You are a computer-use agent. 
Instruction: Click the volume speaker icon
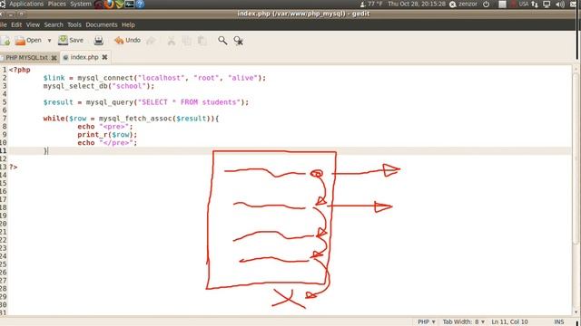click(560, 4)
